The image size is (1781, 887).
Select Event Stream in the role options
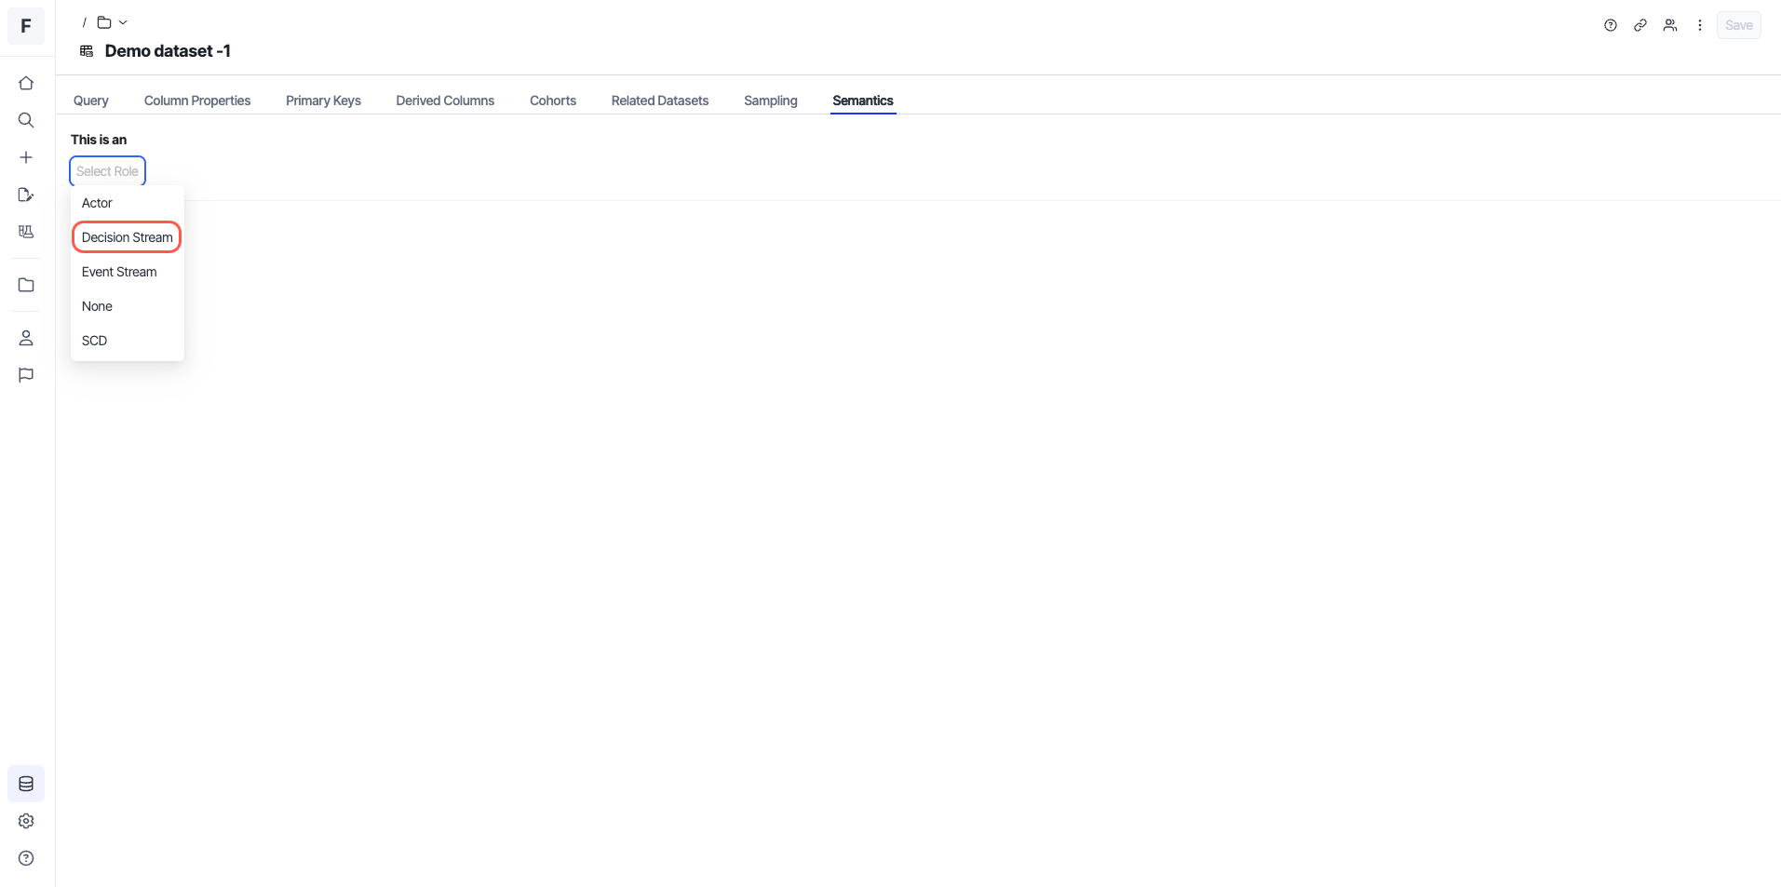click(x=118, y=271)
